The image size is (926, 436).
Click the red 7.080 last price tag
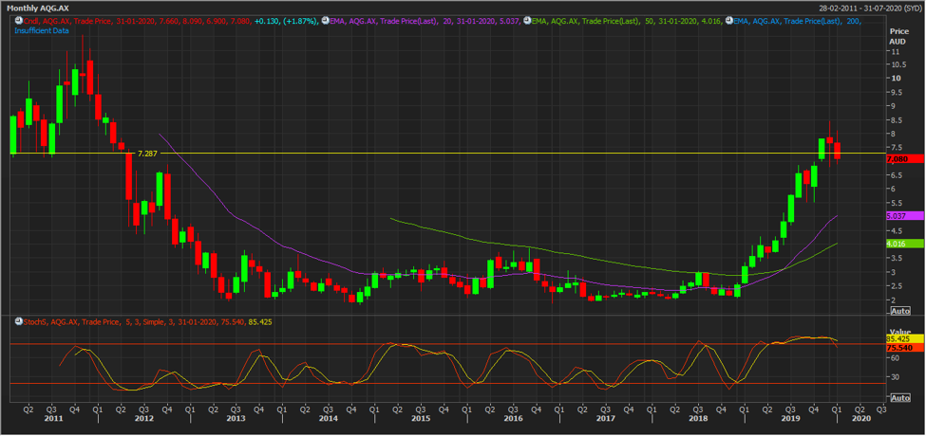click(x=905, y=158)
